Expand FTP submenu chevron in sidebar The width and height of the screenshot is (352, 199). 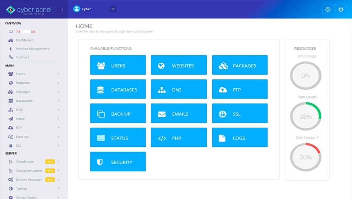click(58, 128)
